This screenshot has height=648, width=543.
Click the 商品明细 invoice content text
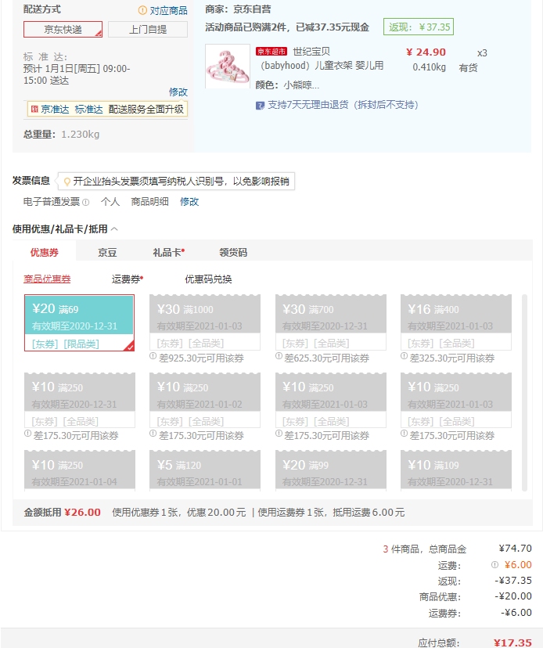click(149, 202)
